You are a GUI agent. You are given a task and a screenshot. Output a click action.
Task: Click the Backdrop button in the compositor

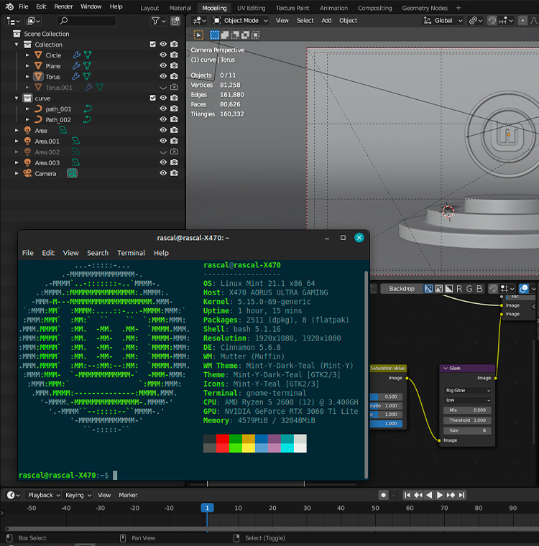coord(401,289)
